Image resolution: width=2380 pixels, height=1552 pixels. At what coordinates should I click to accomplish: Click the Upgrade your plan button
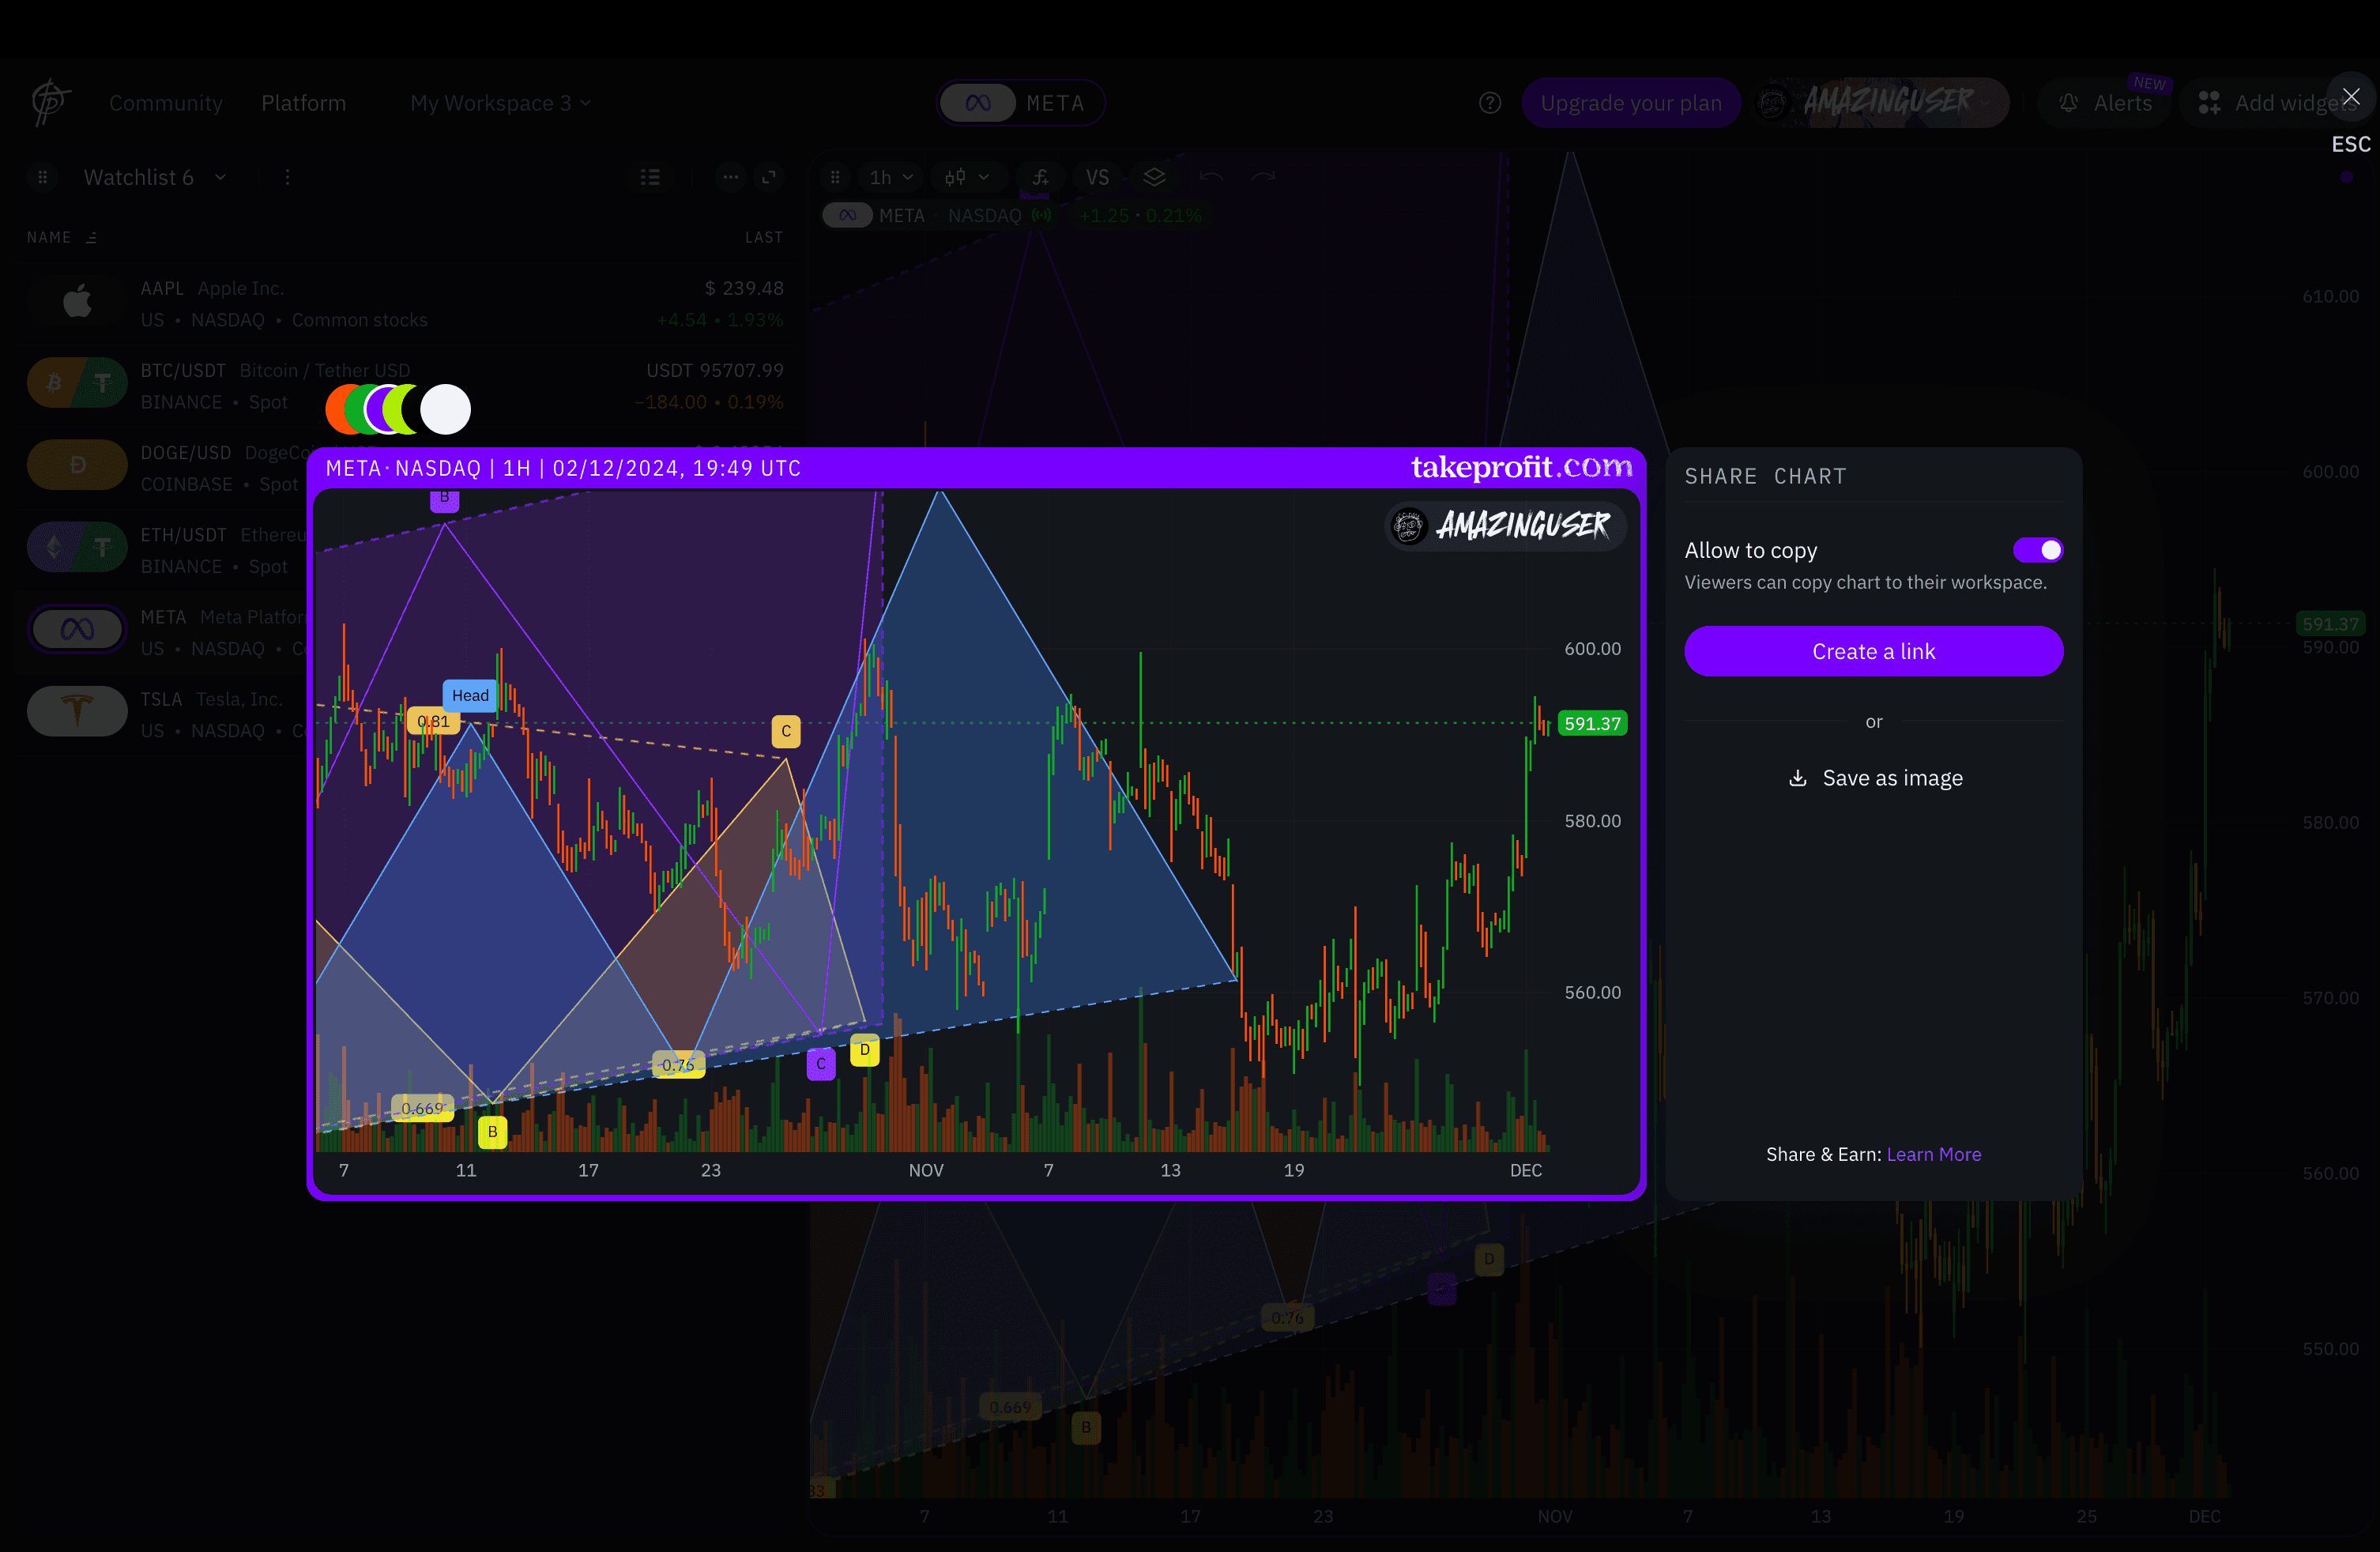[x=1631, y=103]
